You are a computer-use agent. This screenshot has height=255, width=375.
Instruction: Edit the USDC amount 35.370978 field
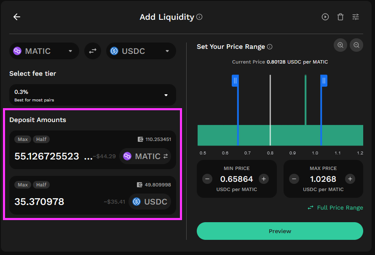39,202
